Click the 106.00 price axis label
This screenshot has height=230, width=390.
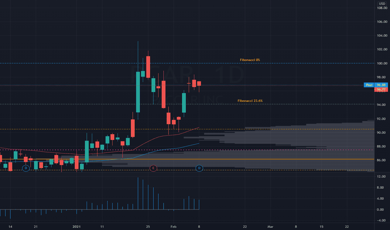point(382,22)
